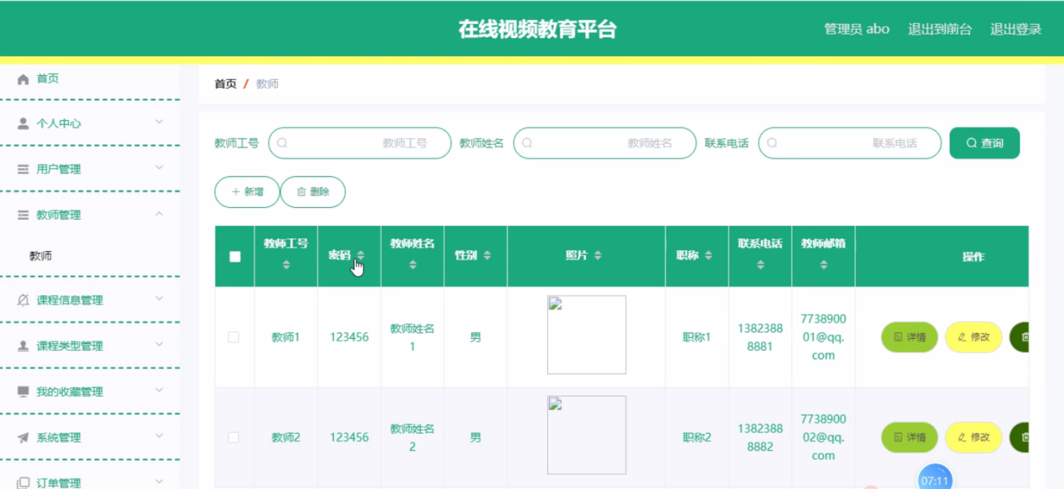Sort by the 密码 column arrows

361,255
